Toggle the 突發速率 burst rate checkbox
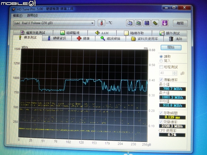This screenshot has width=207, height=155. coord(161,121)
